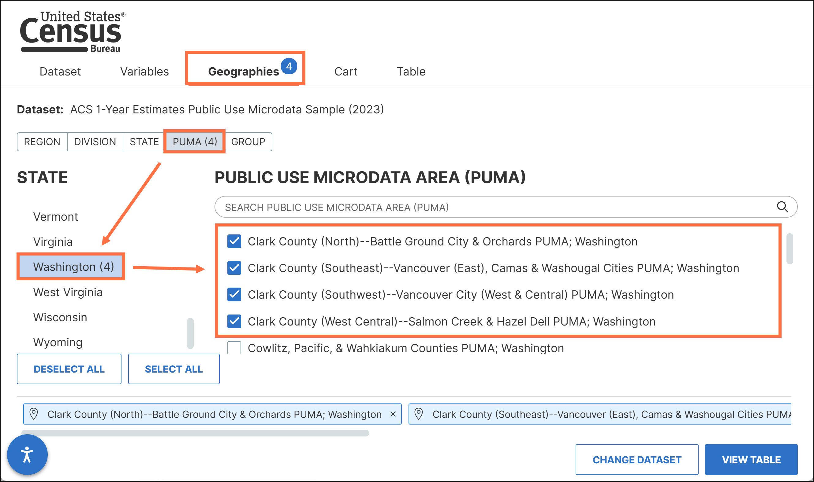
Task: Click the accessibility icon button
Action: [x=27, y=454]
